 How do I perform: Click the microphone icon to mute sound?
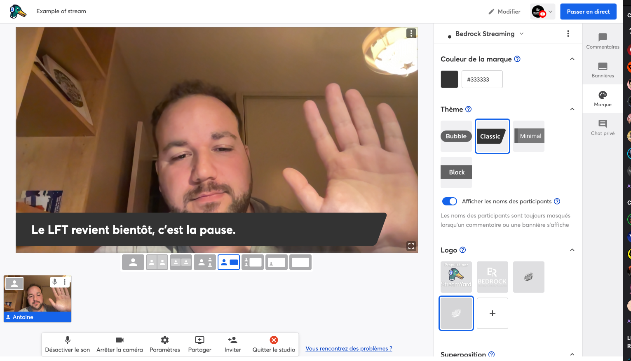[68, 340]
